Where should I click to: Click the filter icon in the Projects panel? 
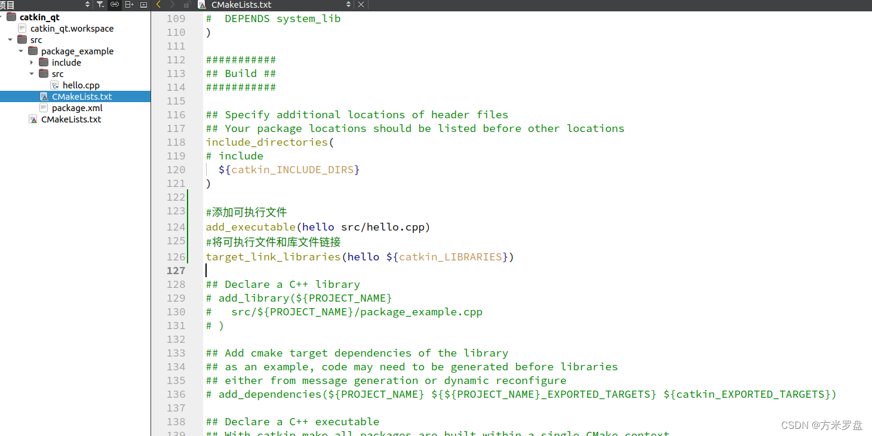click(x=100, y=5)
